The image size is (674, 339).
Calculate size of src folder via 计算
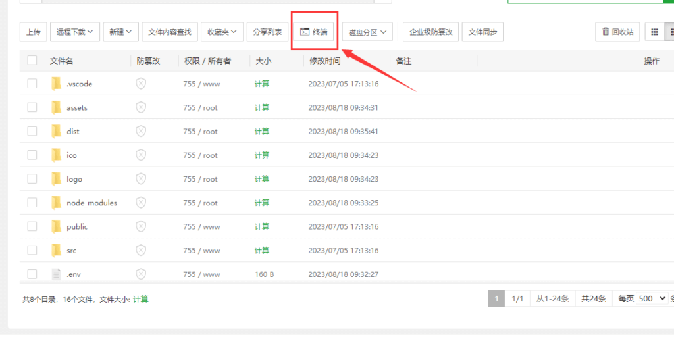point(262,250)
